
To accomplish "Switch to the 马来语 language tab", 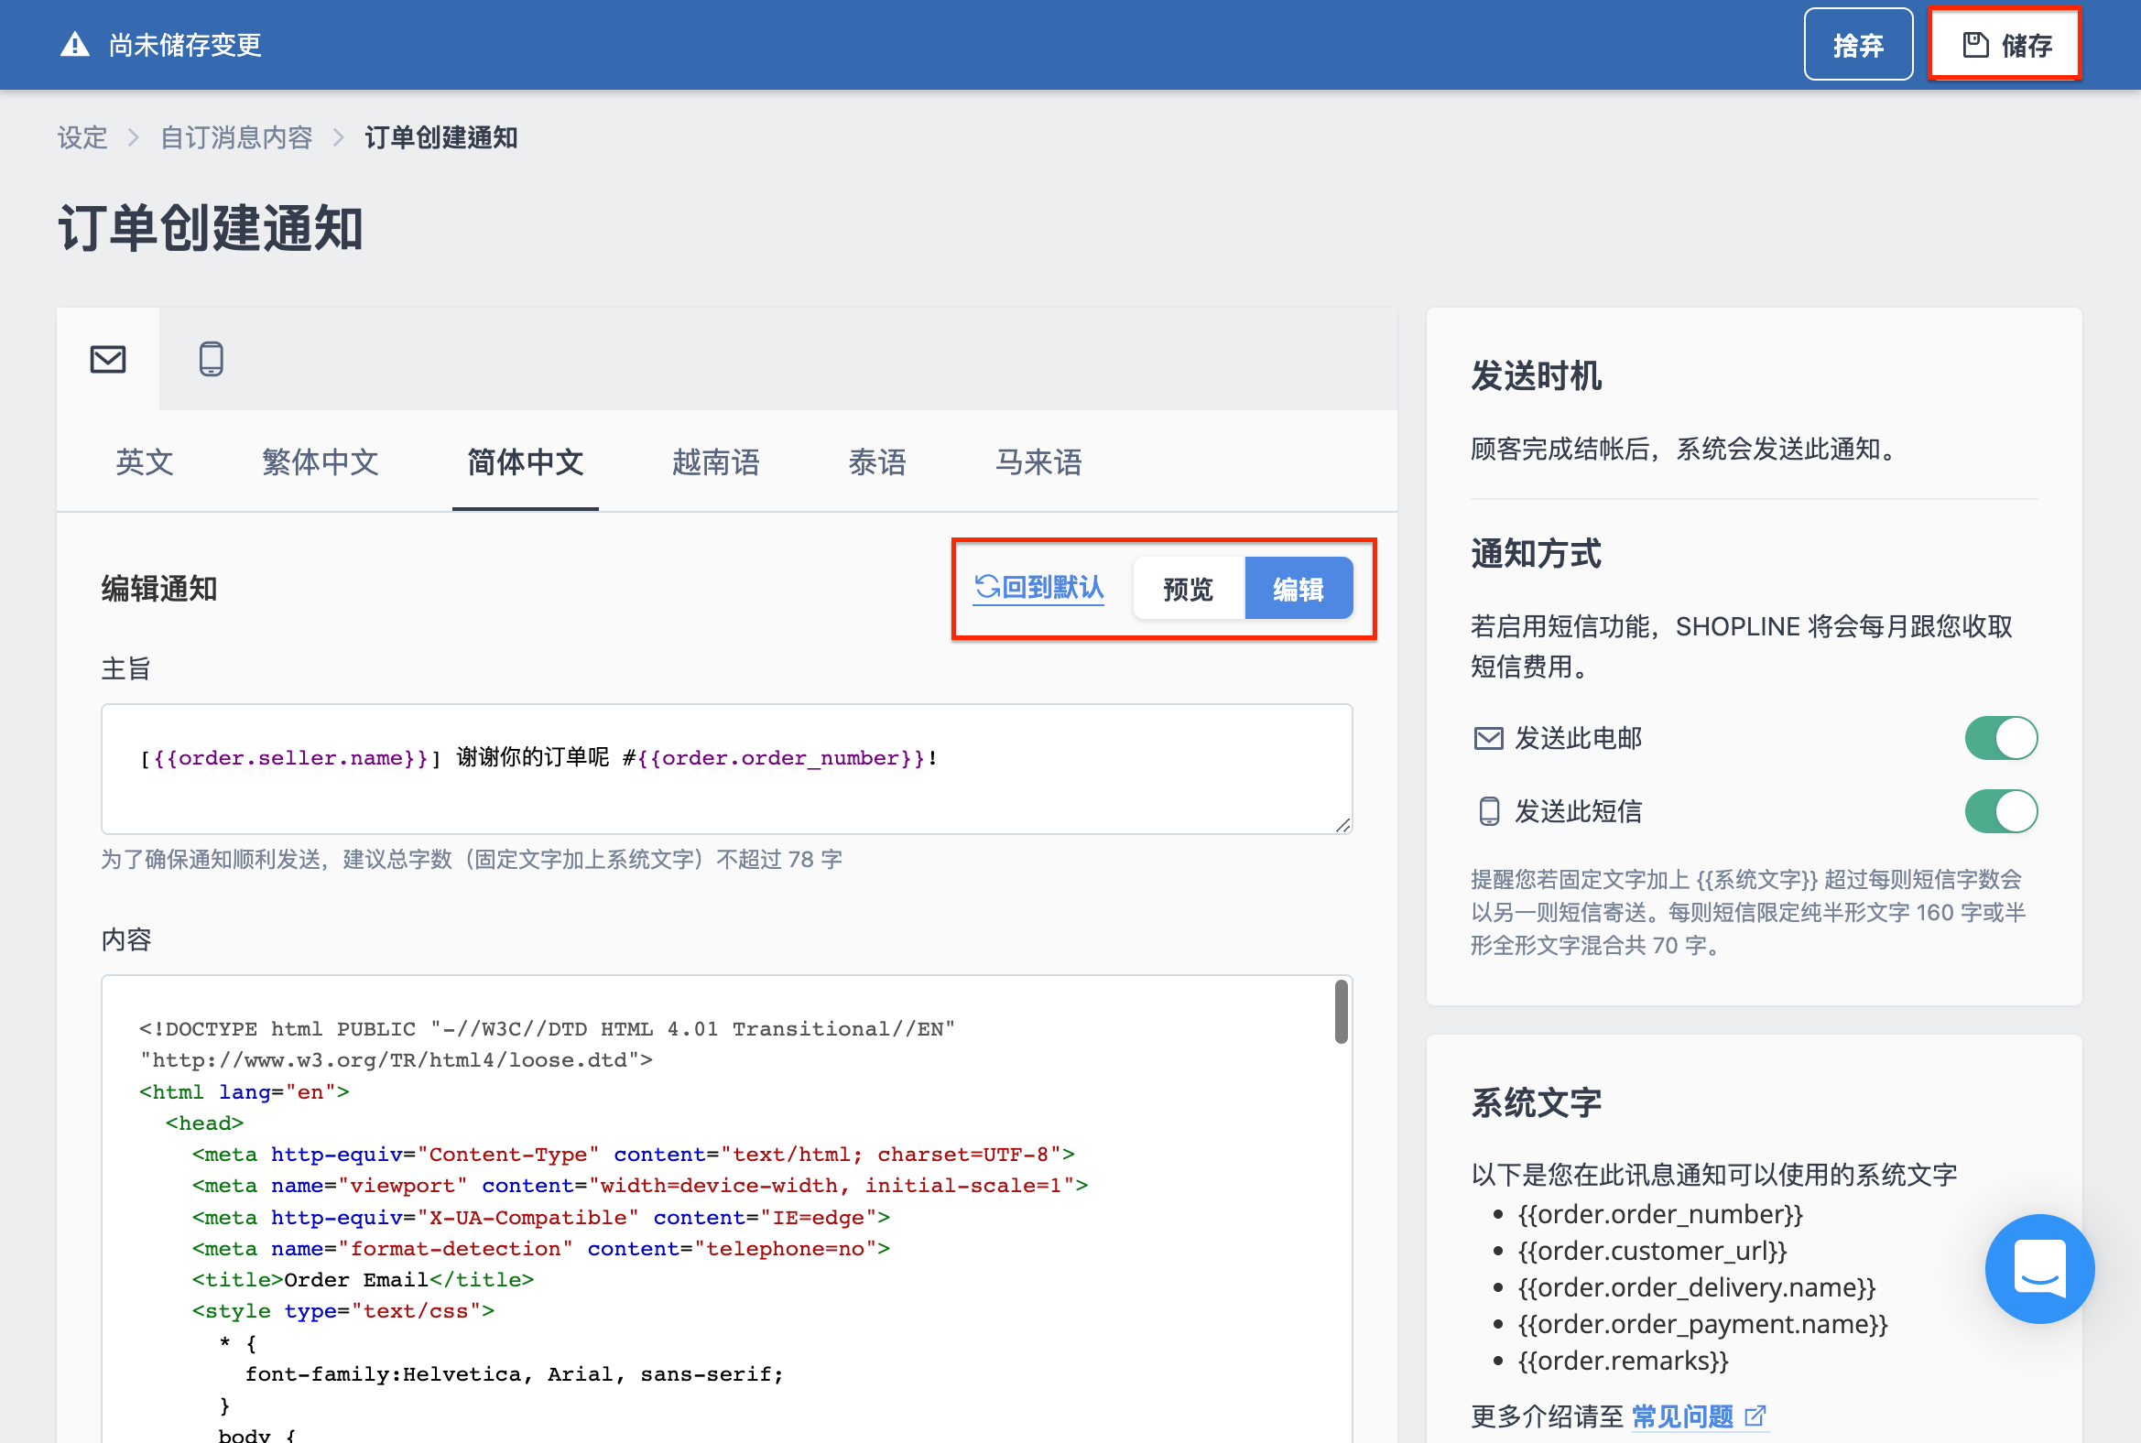I will coord(1038,462).
